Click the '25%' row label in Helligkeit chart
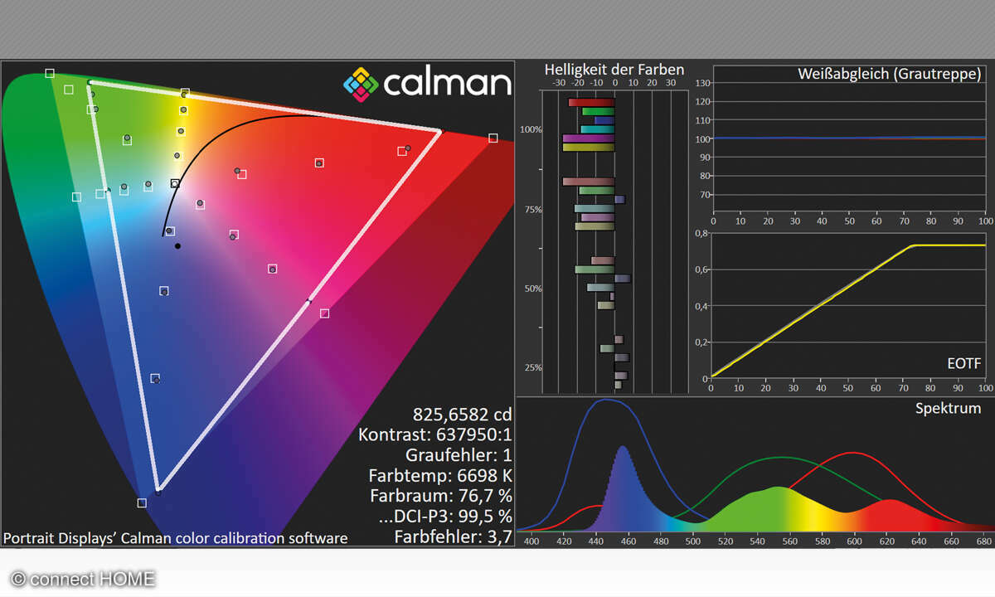Viewport: 995px width, 597px height. click(x=532, y=367)
